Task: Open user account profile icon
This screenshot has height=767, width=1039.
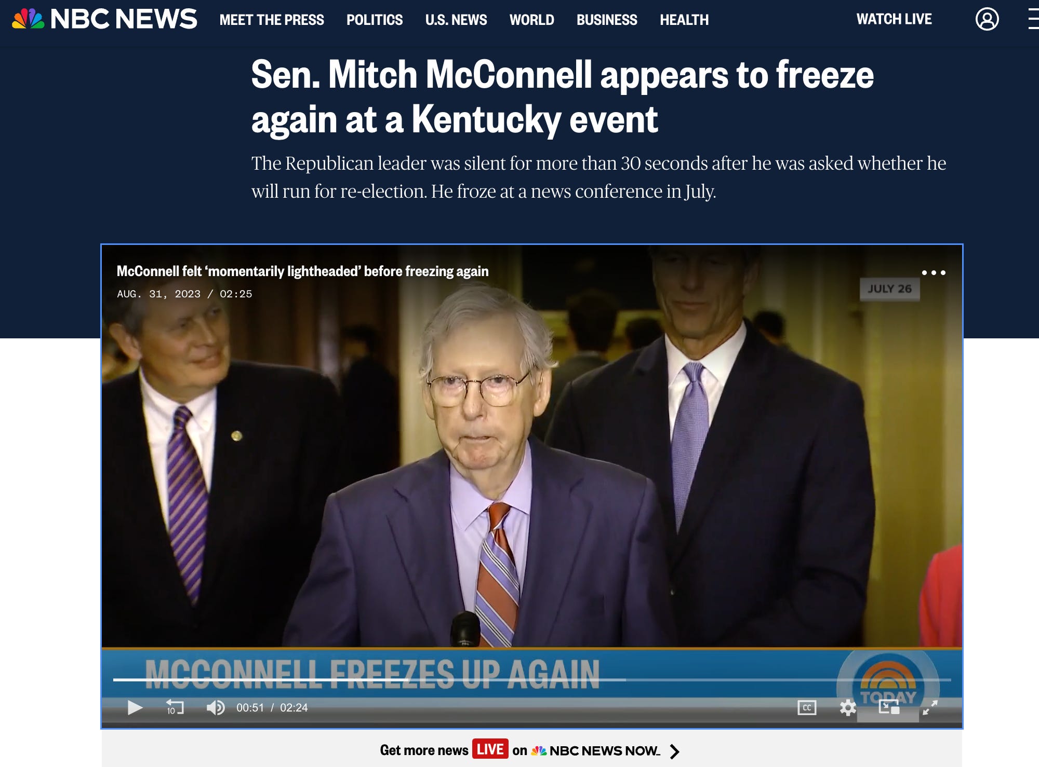Action: click(x=987, y=19)
